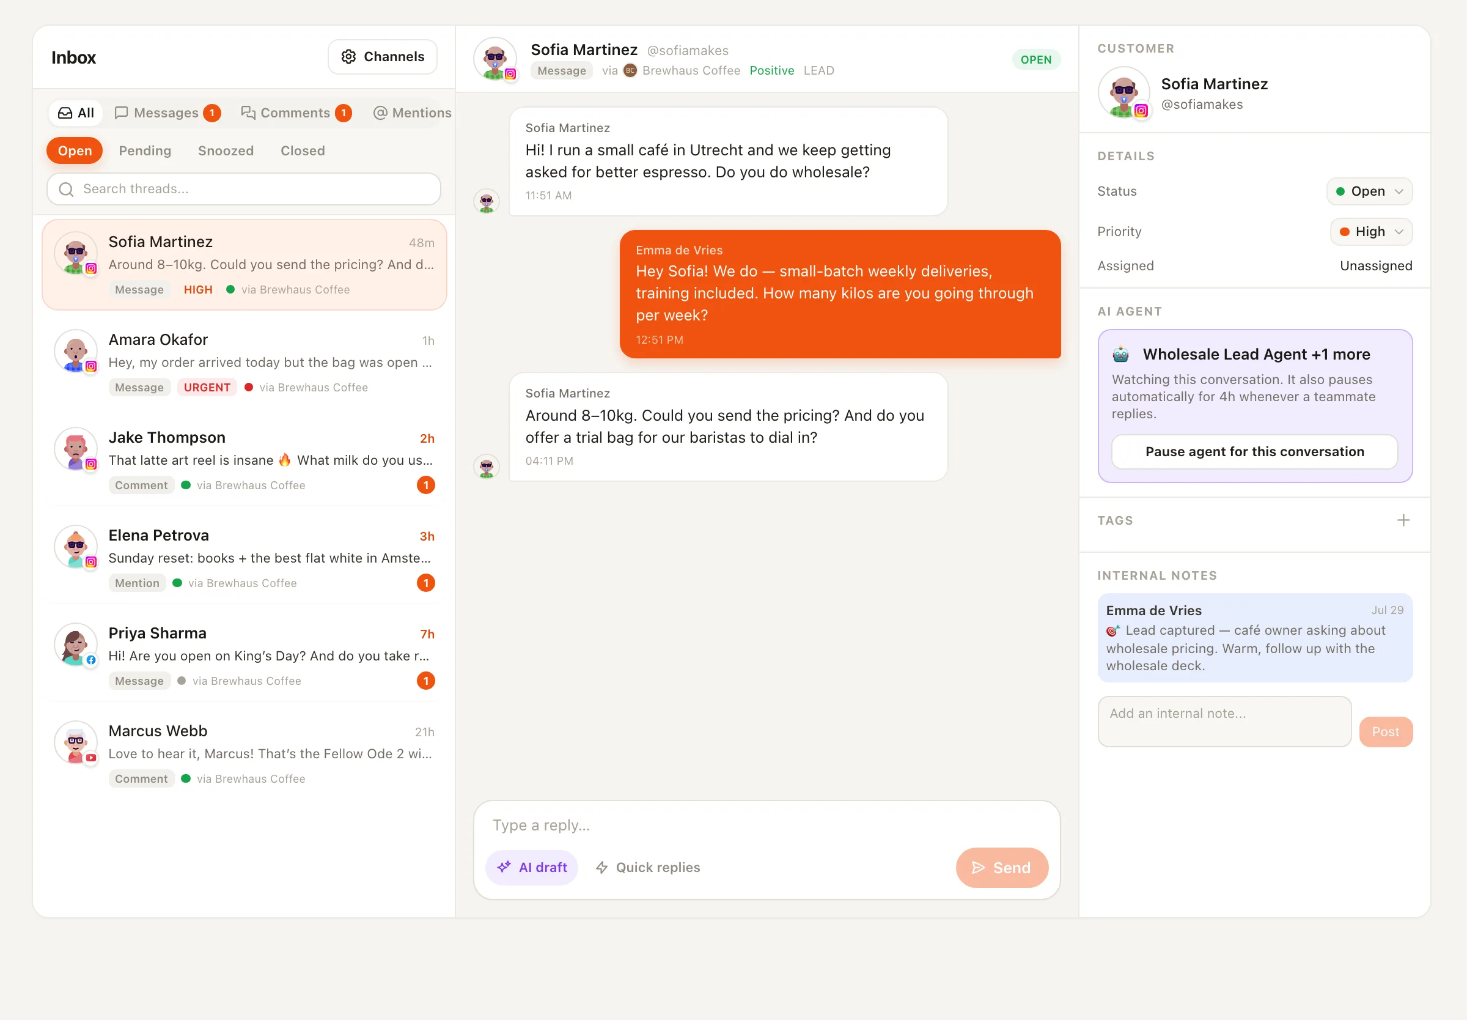The image size is (1467, 1020).
Task: Click the sparkle icon on AI draft
Action: [x=504, y=867]
